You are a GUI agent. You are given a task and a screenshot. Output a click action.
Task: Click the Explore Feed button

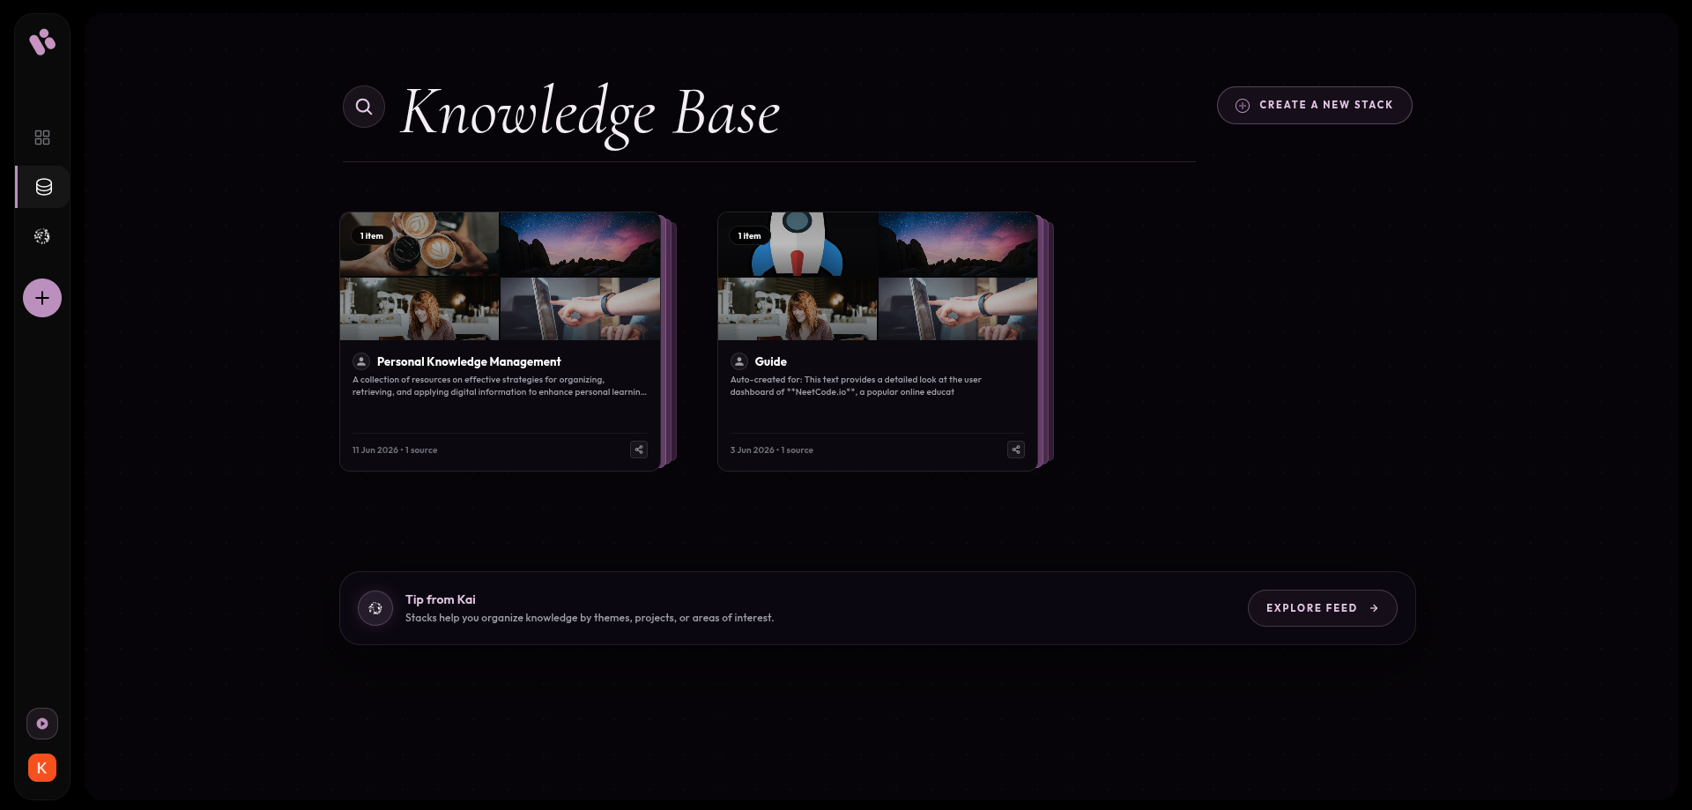(x=1323, y=608)
